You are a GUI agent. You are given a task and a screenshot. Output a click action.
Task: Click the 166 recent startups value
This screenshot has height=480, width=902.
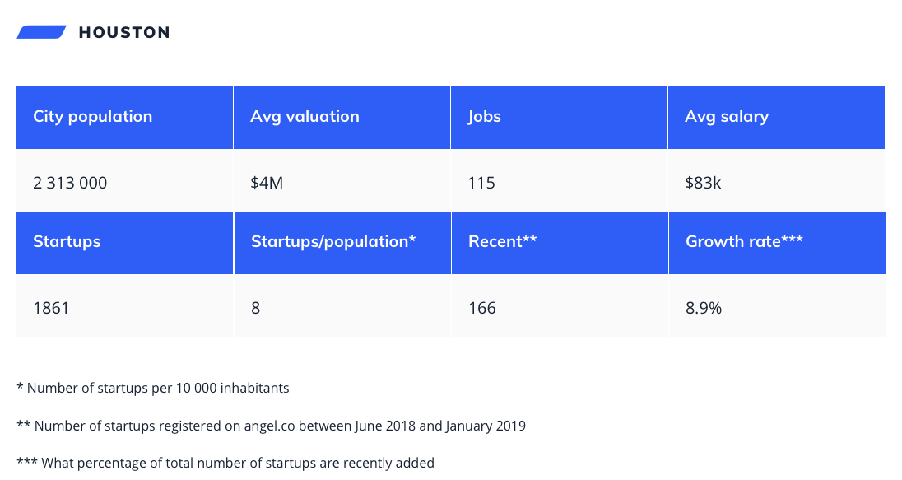tap(482, 309)
